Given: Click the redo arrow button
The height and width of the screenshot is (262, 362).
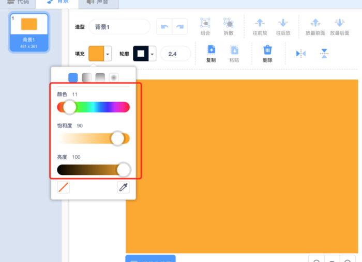Looking at the screenshot, I should coord(180,27).
